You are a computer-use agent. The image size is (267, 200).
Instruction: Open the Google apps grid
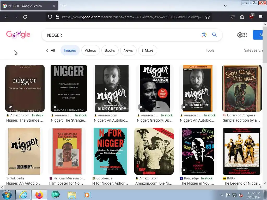tap(245, 35)
